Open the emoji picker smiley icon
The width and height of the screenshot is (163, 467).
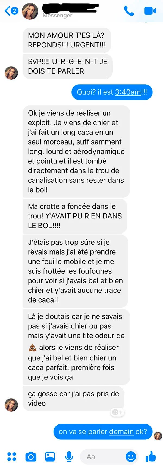pyautogui.click(x=131, y=456)
